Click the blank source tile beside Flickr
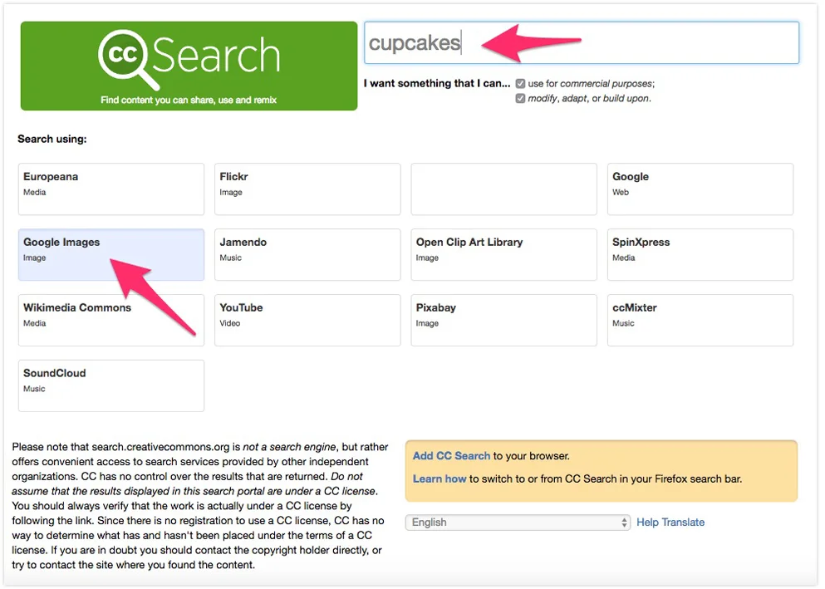Viewport: 825px width, 589px height. tap(503, 189)
